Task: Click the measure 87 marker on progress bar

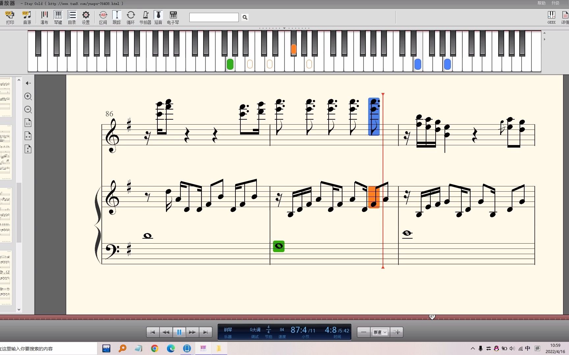Action: pyautogui.click(x=432, y=317)
